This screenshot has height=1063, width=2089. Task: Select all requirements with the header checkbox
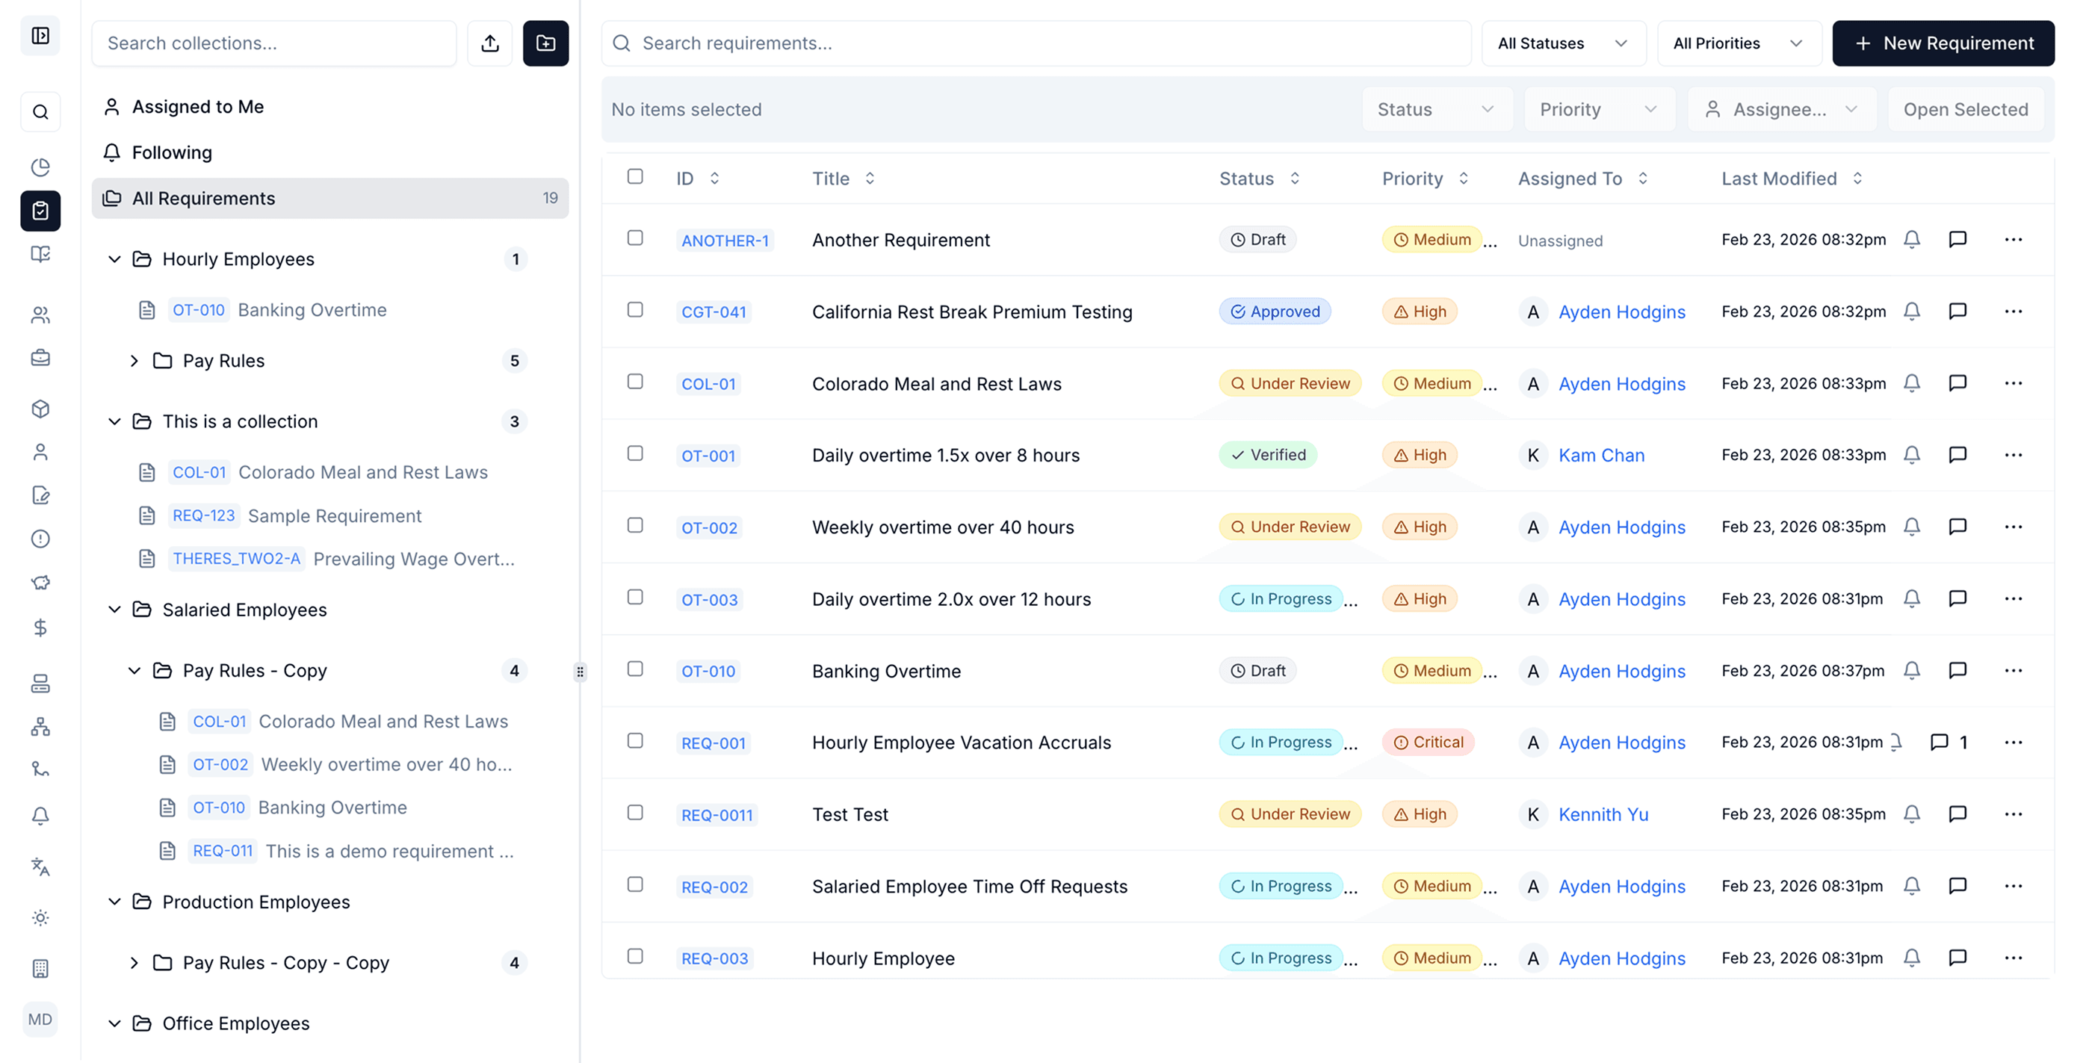(x=635, y=177)
